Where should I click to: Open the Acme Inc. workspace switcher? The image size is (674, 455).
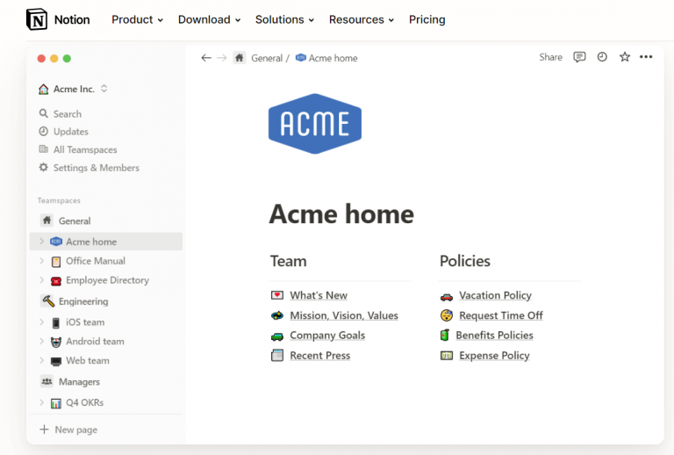73,89
